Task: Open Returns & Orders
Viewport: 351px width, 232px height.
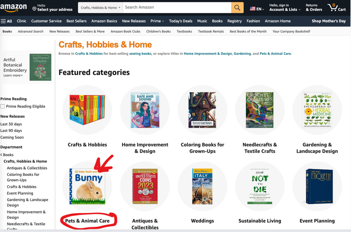Action: (x=314, y=8)
